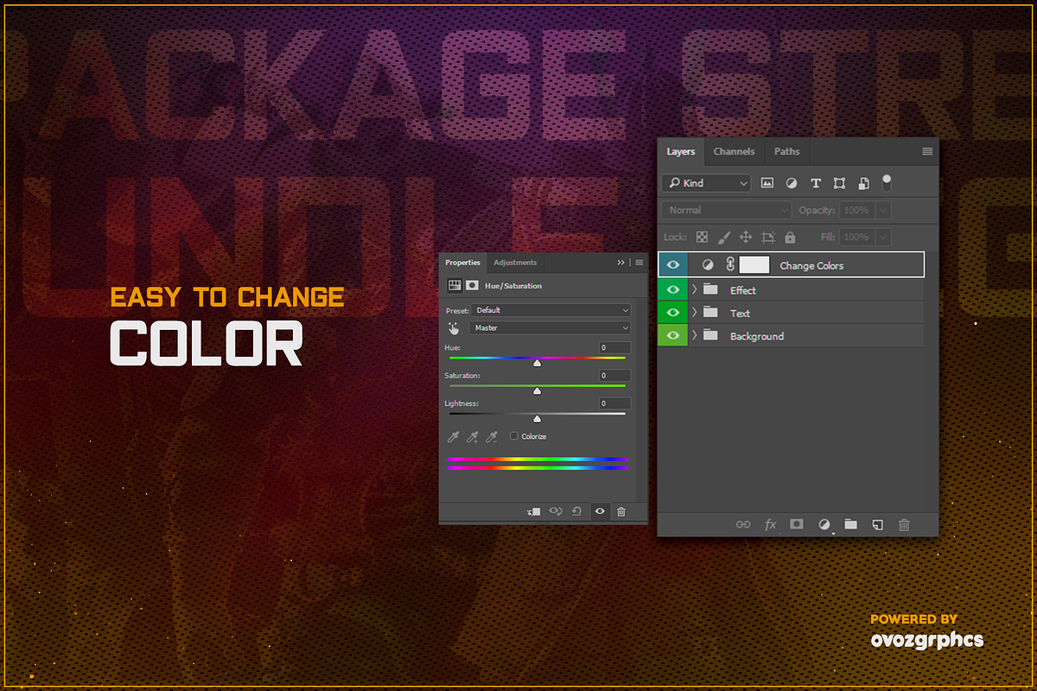Image resolution: width=1037 pixels, height=691 pixels.
Task: Expand the Effect group
Action: (x=694, y=289)
